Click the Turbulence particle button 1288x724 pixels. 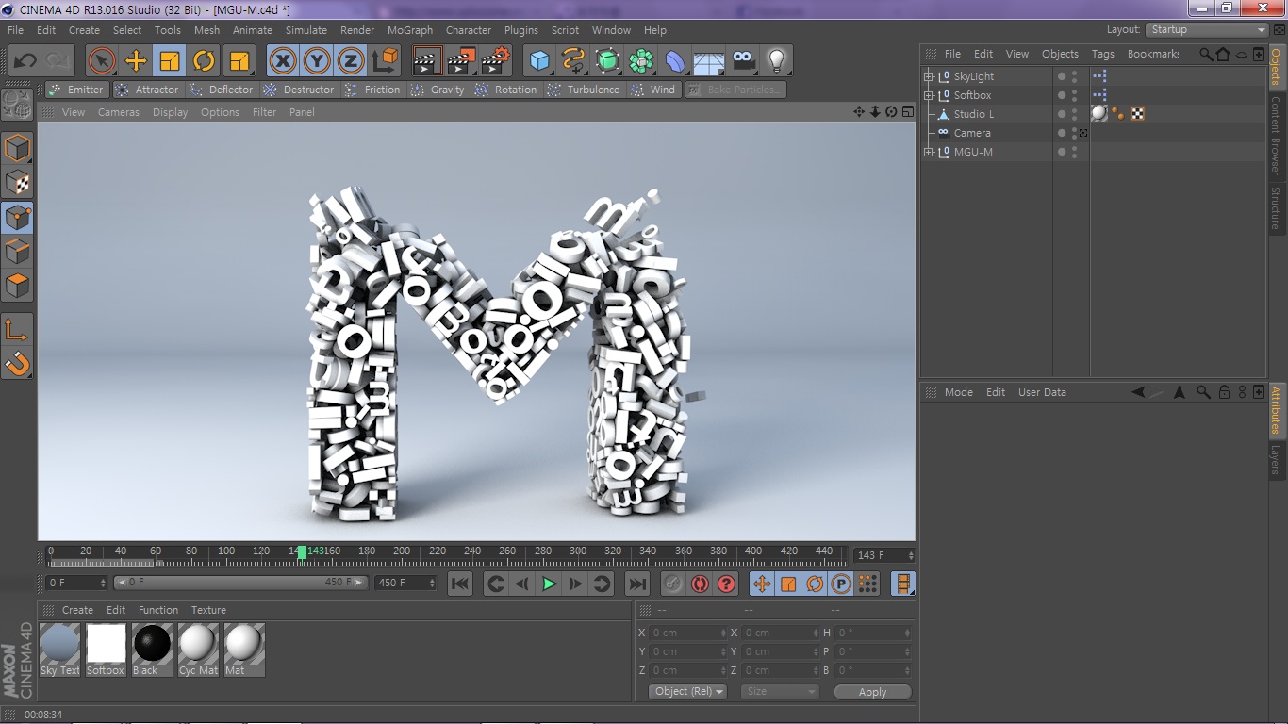click(x=585, y=90)
